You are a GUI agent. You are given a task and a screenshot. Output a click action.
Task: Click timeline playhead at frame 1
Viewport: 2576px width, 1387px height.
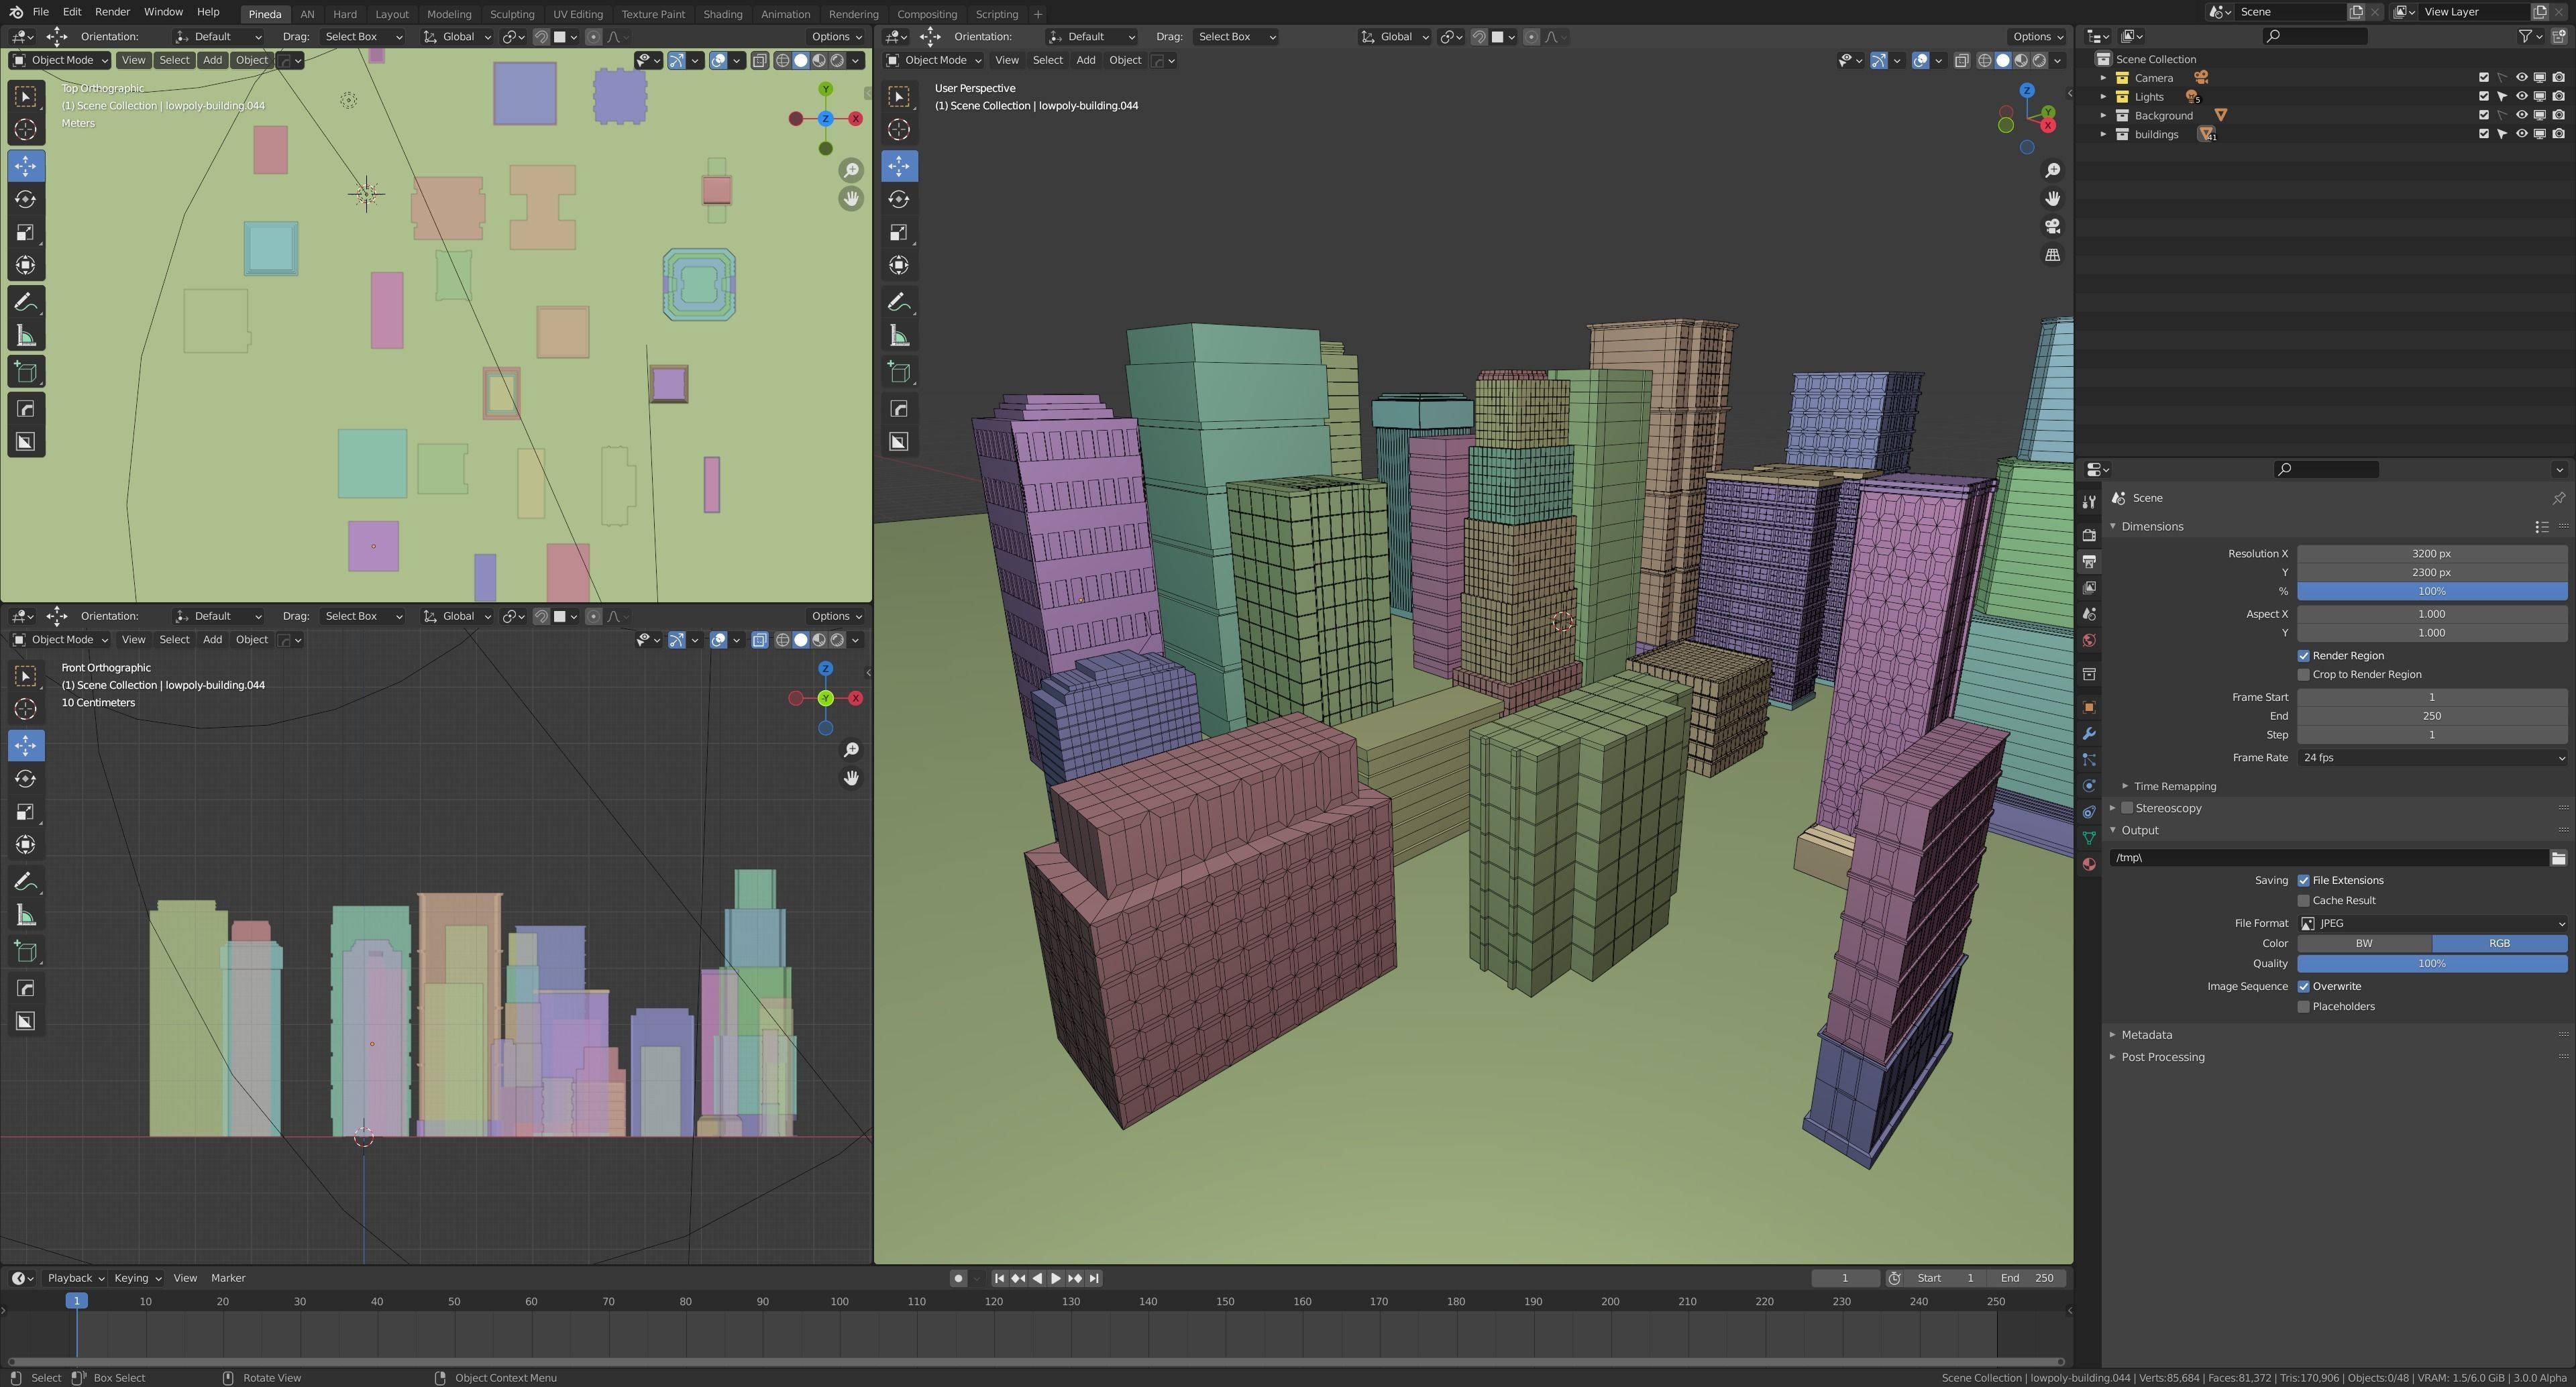[76, 1301]
